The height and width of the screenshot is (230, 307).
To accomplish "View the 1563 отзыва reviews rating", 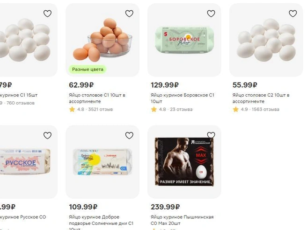I will 256,109.
